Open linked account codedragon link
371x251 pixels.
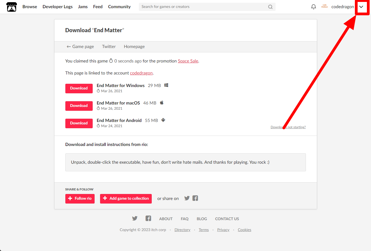click(x=141, y=73)
